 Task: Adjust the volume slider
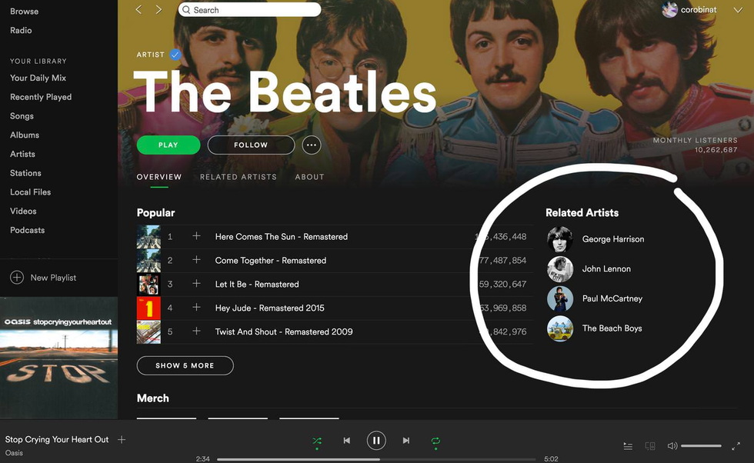(701, 446)
